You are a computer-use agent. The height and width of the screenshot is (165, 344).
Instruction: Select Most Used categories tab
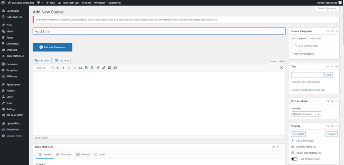(x=315, y=39)
